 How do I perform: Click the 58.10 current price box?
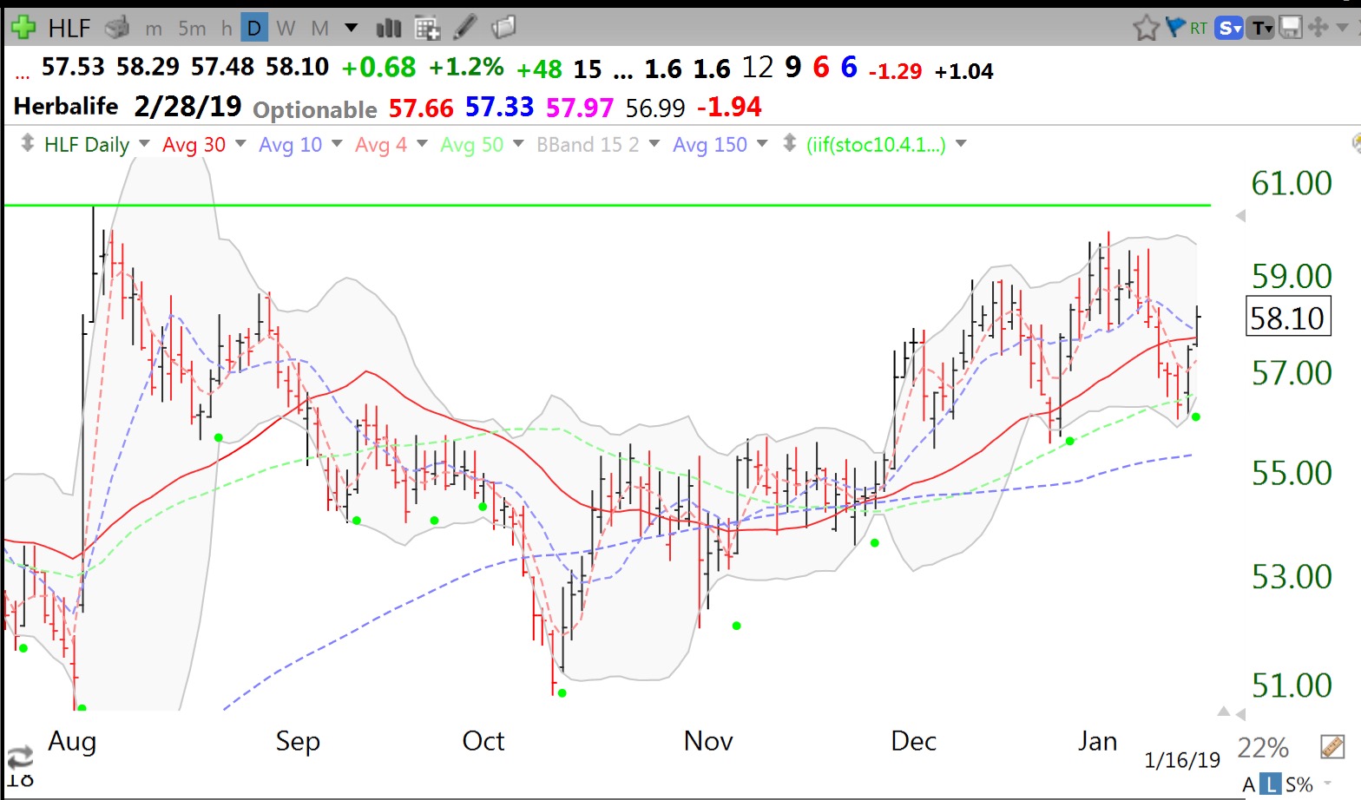coord(1287,318)
